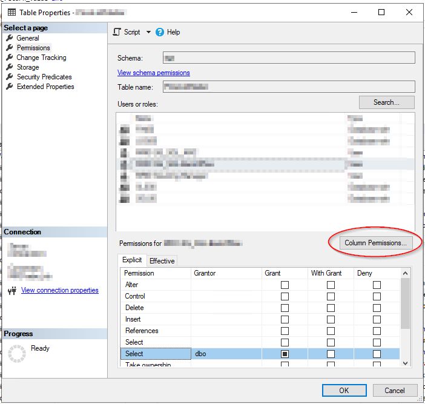Click the Cancel button
Viewport: 425px width, 404px height.
395,391
